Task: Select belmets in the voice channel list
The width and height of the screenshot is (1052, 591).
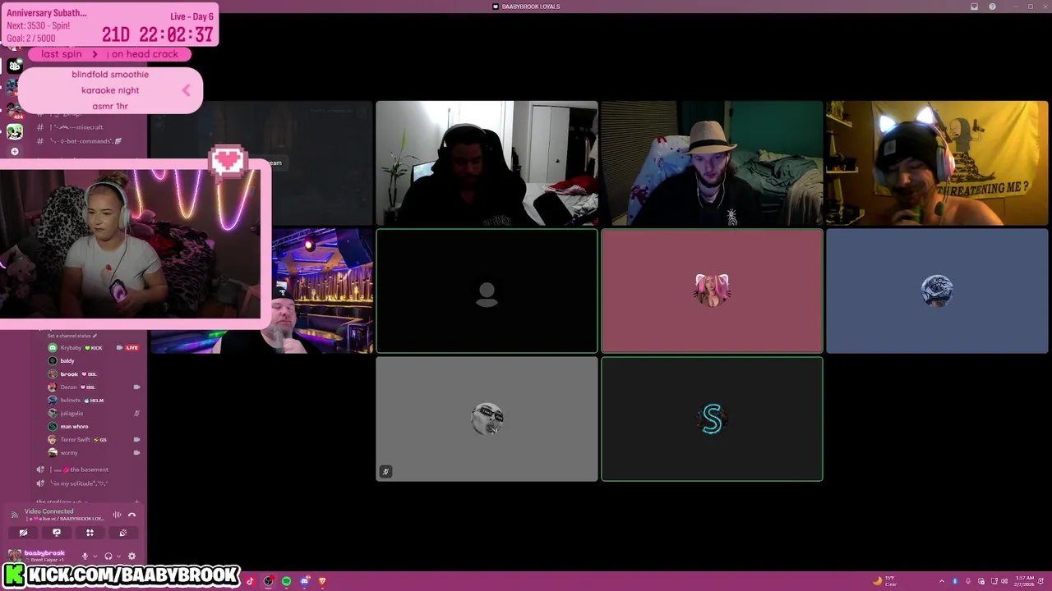Action: pos(94,401)
